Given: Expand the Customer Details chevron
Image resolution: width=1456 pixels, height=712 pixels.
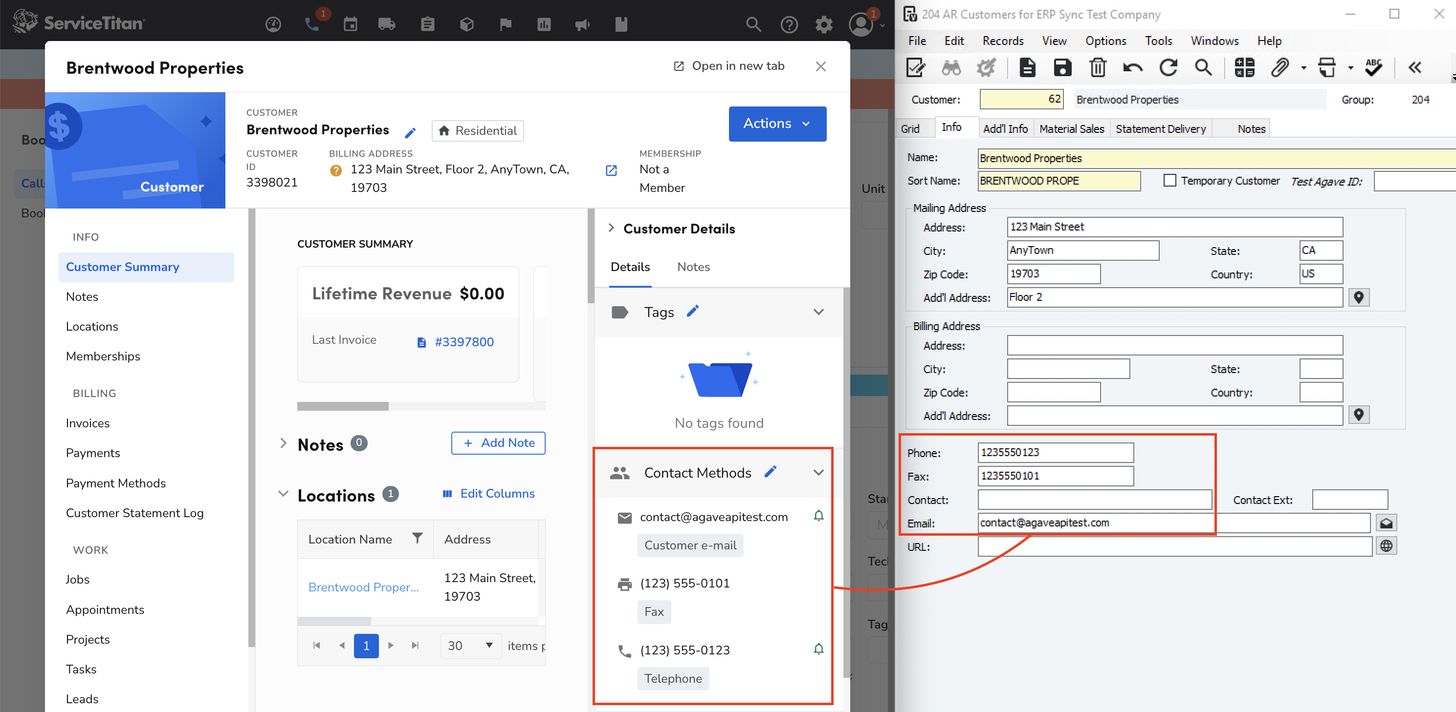Looking at the screenshot, I should pos(611,228).
